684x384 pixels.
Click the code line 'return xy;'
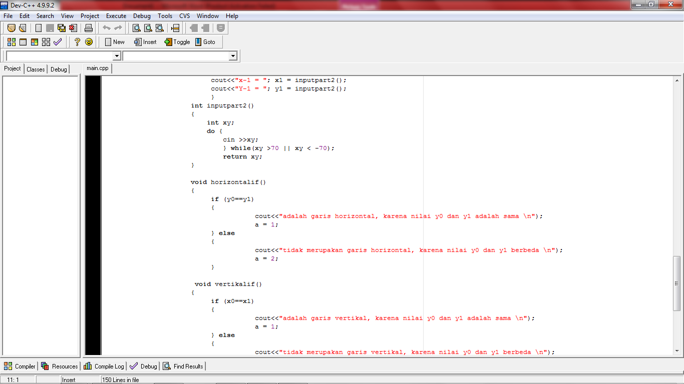(x=243, y=156)
